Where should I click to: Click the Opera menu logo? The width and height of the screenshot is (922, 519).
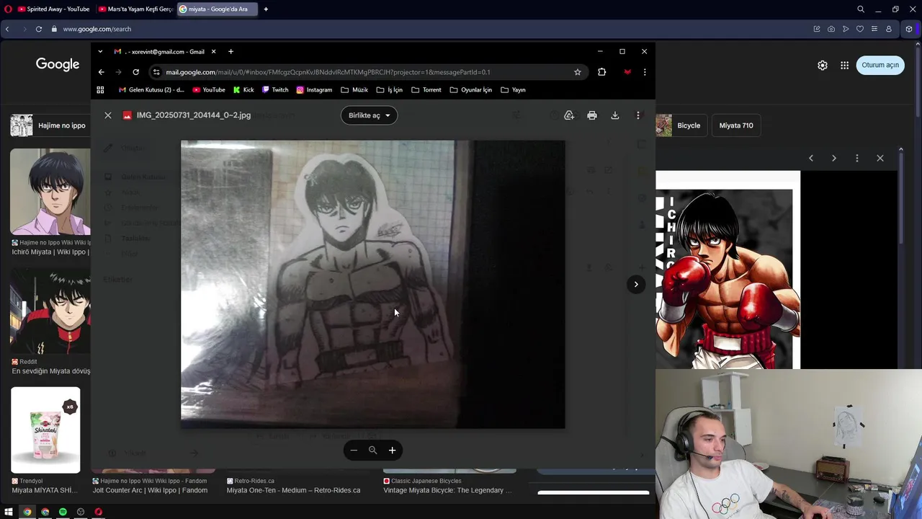tap(7, 9)
